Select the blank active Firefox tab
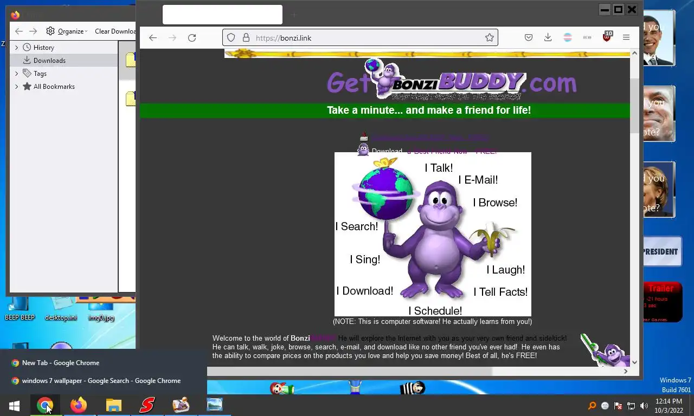 222,15
